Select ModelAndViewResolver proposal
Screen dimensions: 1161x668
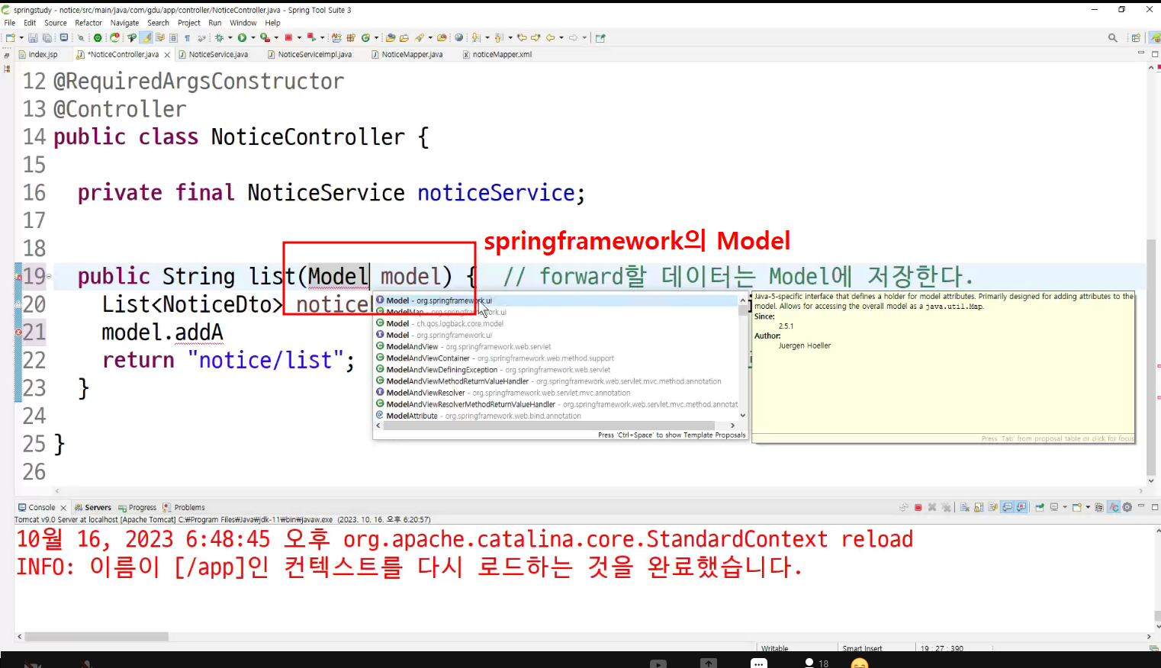click(557, 393)
